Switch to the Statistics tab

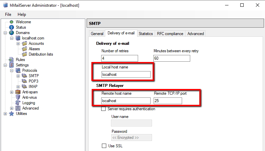(146, 34)
